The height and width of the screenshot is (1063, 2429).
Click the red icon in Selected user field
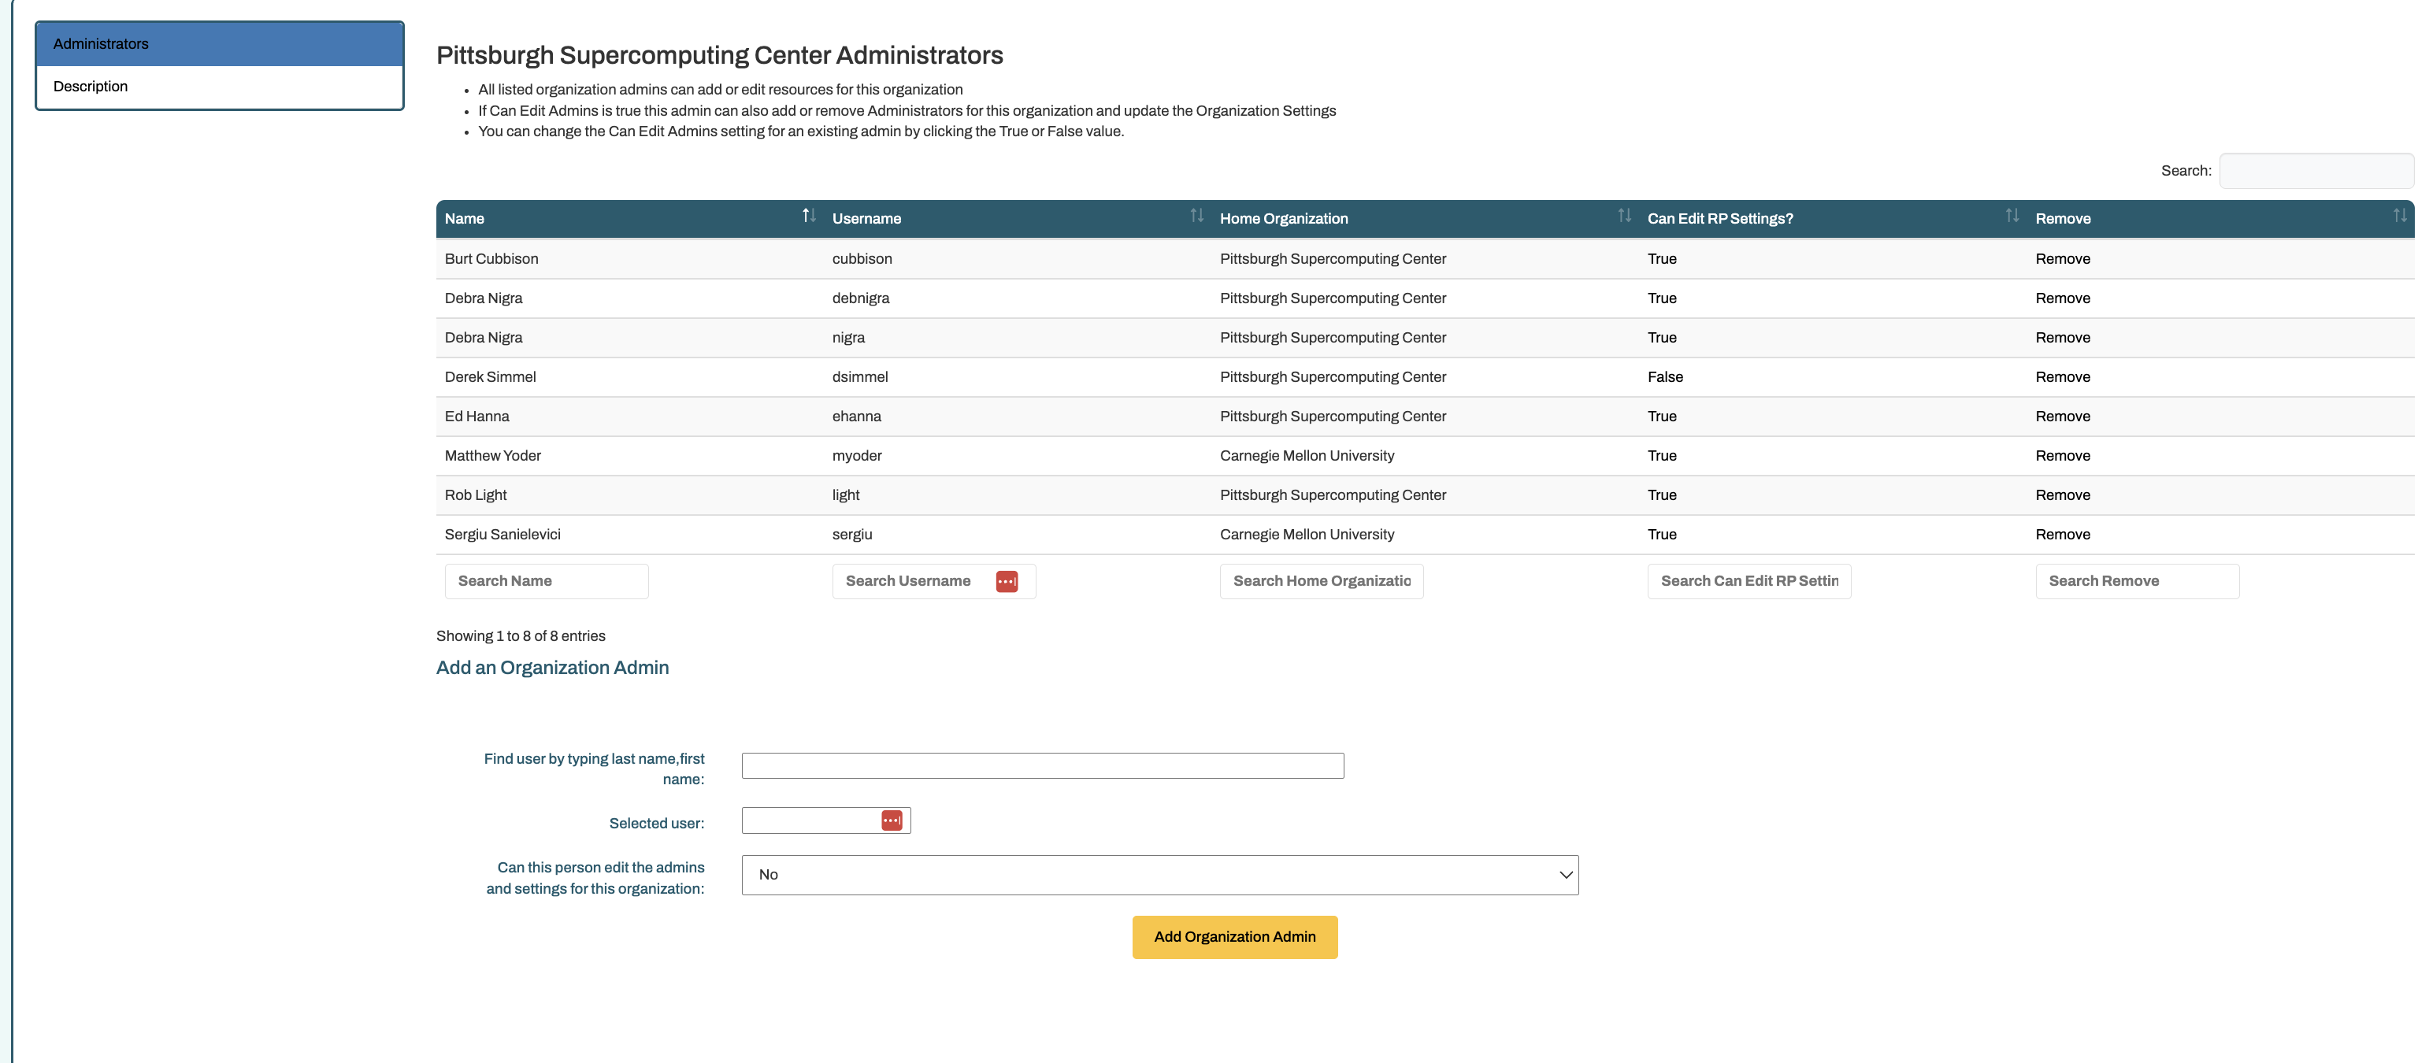click(891, 820)
